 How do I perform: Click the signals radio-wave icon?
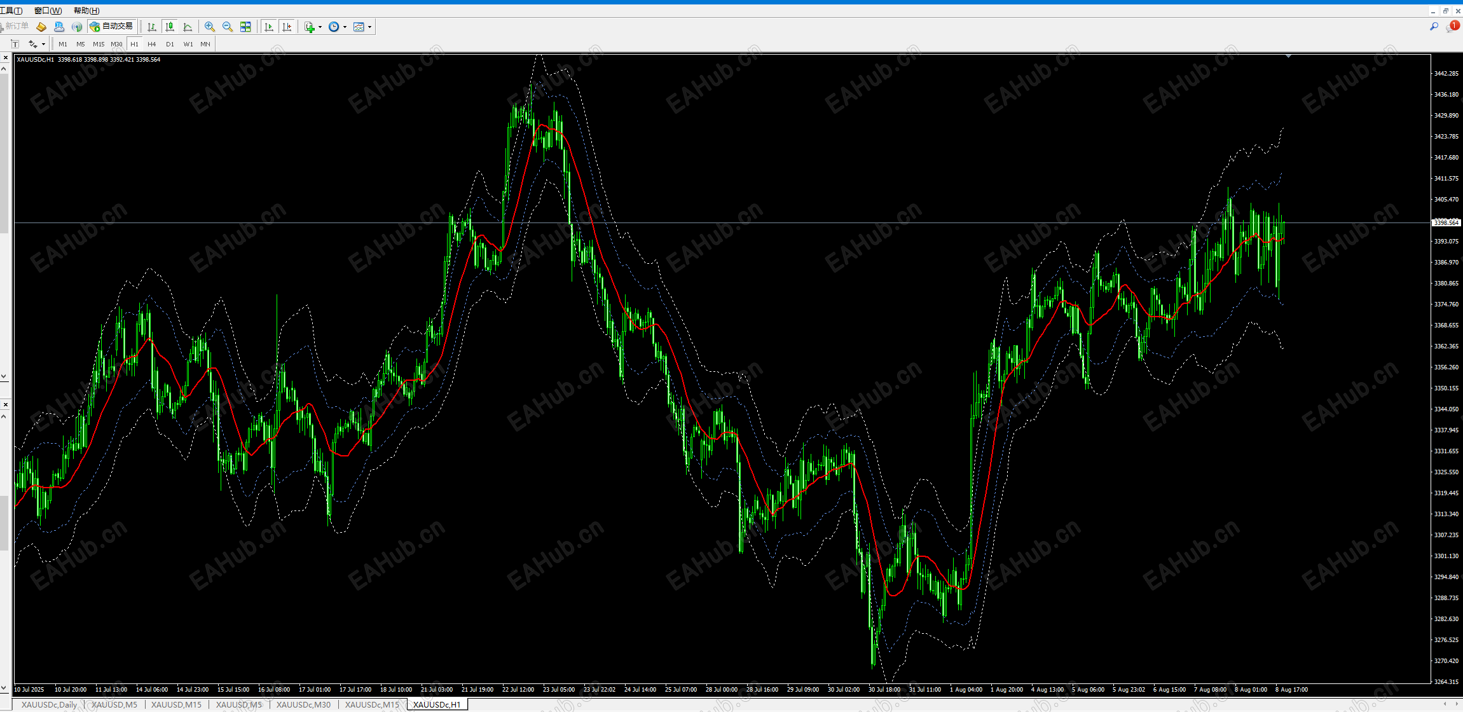click(x=77, y=27)
